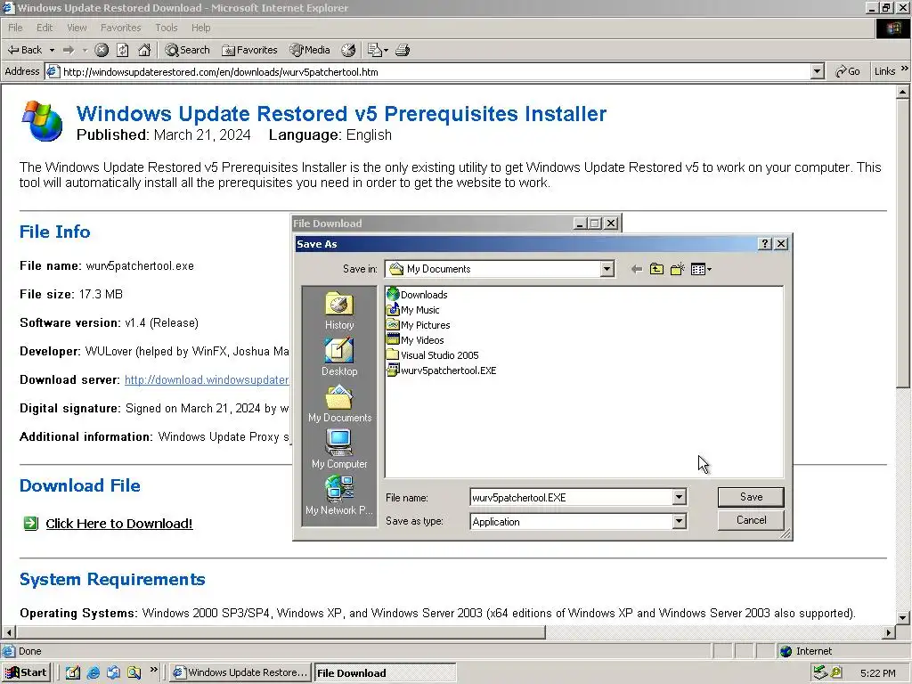Click the Up One Level folder icon
This screenshot has height=684, width=912.
(656, 269)
